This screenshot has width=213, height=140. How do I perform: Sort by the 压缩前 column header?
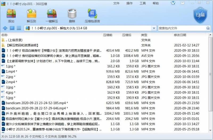click(x=108, y=35)
